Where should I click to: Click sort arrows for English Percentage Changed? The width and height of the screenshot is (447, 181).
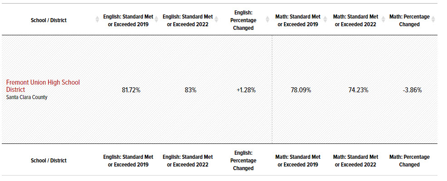point(265,20)
